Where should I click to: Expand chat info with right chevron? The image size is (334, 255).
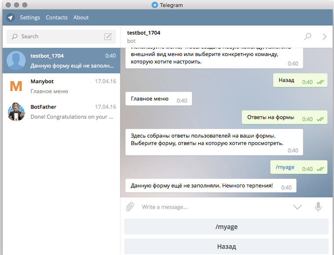click(x=324, y=36)
